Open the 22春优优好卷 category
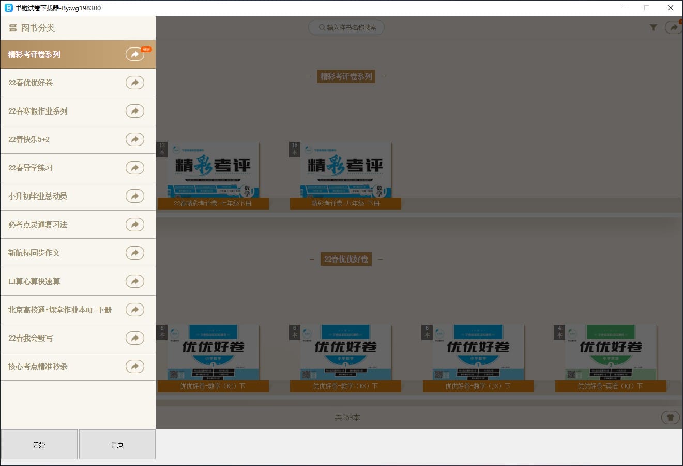The height and width of the screenshot is (466, 683). point(78,83)
